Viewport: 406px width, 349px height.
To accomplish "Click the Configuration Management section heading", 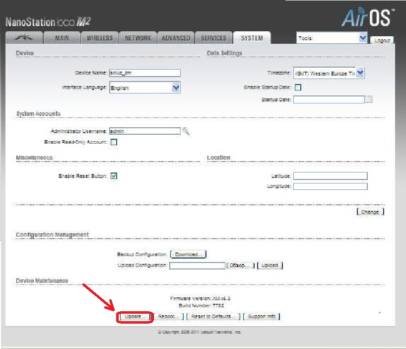I will pos(52,235).
